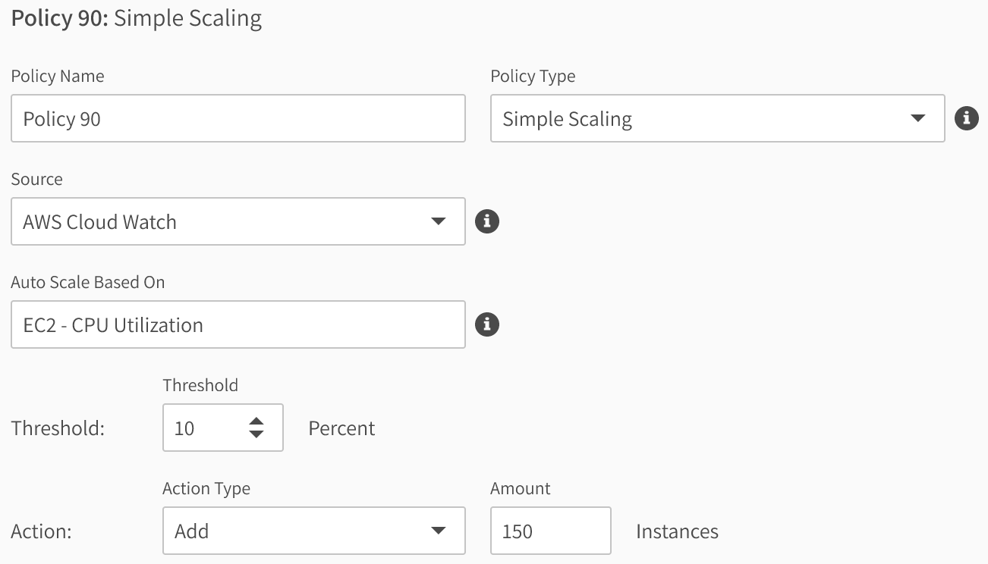988x564 pixels.
Task: Select the Source field label
Action: pos(36,180)
